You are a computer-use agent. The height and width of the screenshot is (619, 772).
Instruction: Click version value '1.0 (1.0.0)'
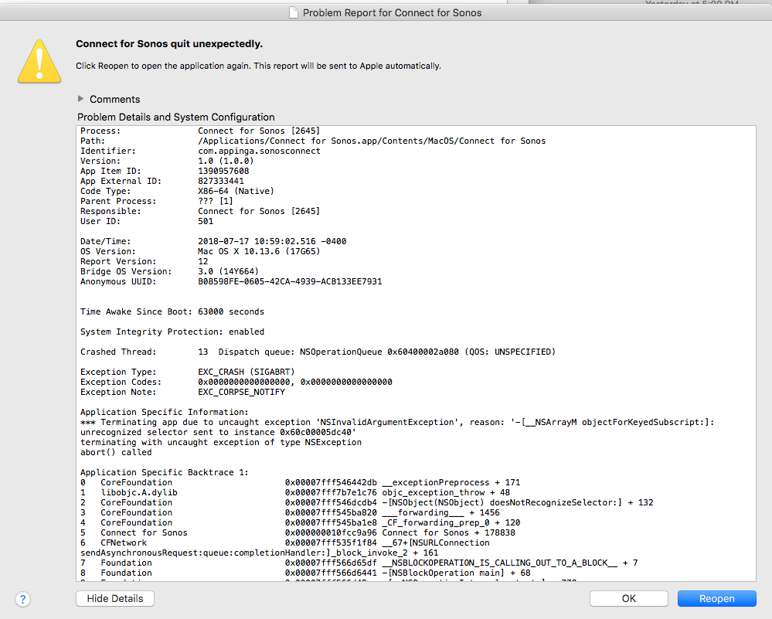point(226,161)
